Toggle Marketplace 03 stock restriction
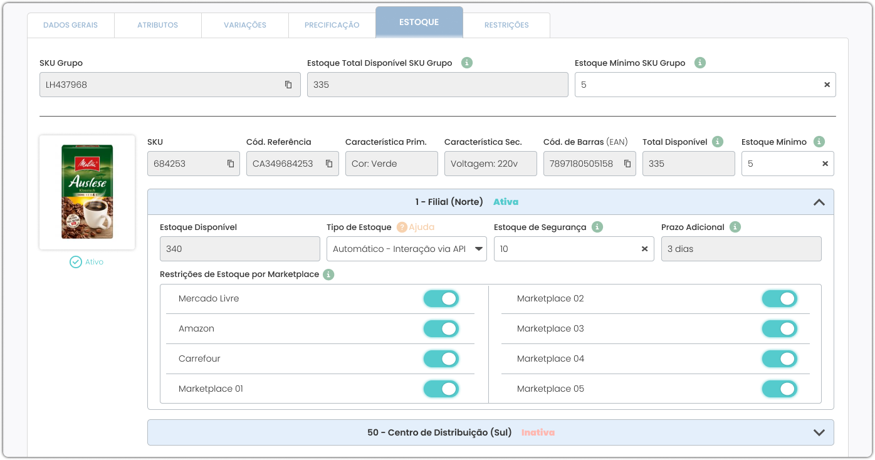Screen dimensions: 875x460 779,329
